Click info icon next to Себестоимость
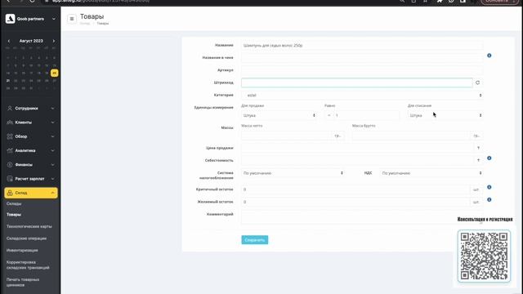The height and width of the screenshot is (294, 523). 489,158
